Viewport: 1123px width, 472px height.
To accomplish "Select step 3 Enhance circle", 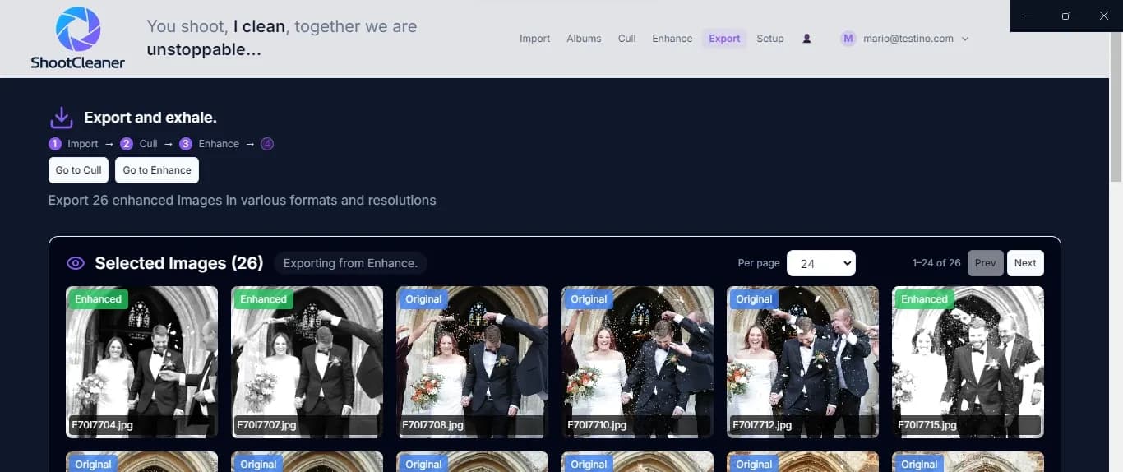I will pos(186,144).
